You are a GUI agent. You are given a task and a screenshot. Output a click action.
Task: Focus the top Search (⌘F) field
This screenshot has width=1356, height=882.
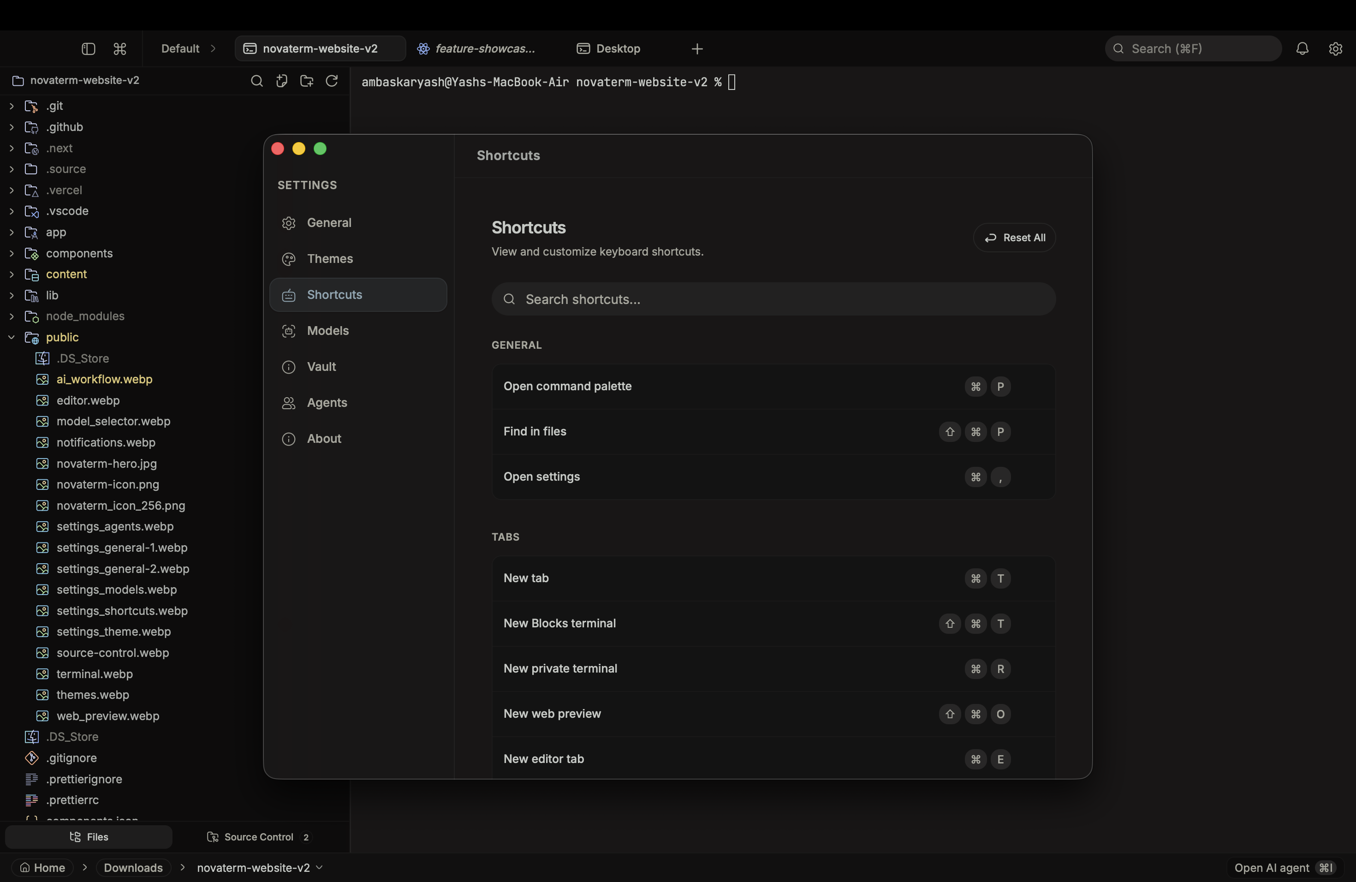(1193, 49)
